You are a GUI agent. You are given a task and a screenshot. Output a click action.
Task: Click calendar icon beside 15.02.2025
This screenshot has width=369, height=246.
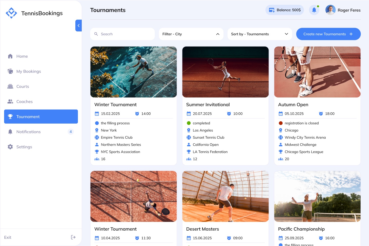[x=97, y=114]
